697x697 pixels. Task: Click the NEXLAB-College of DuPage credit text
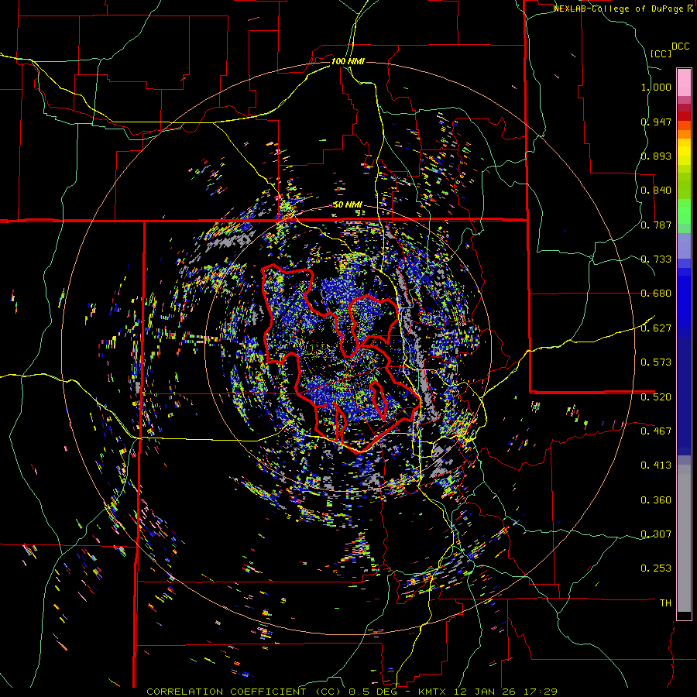[619, 9]
